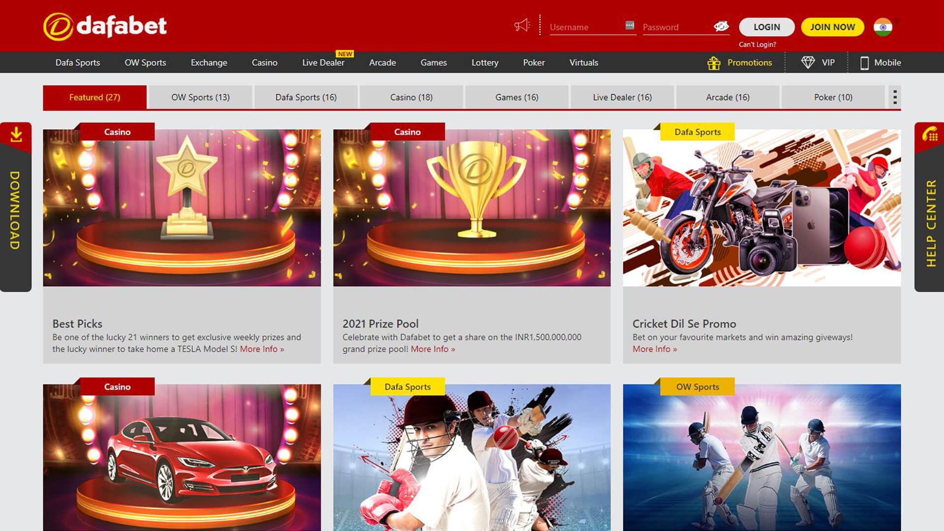Click the Promotions gift icon
Image resolution: width=944 pixels, height=531 pixels.
[x=713, y=63]
